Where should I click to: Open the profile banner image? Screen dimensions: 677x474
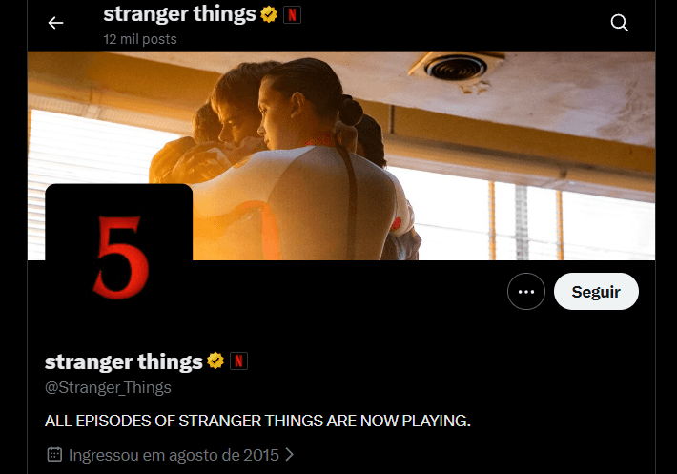pos(341,155)
